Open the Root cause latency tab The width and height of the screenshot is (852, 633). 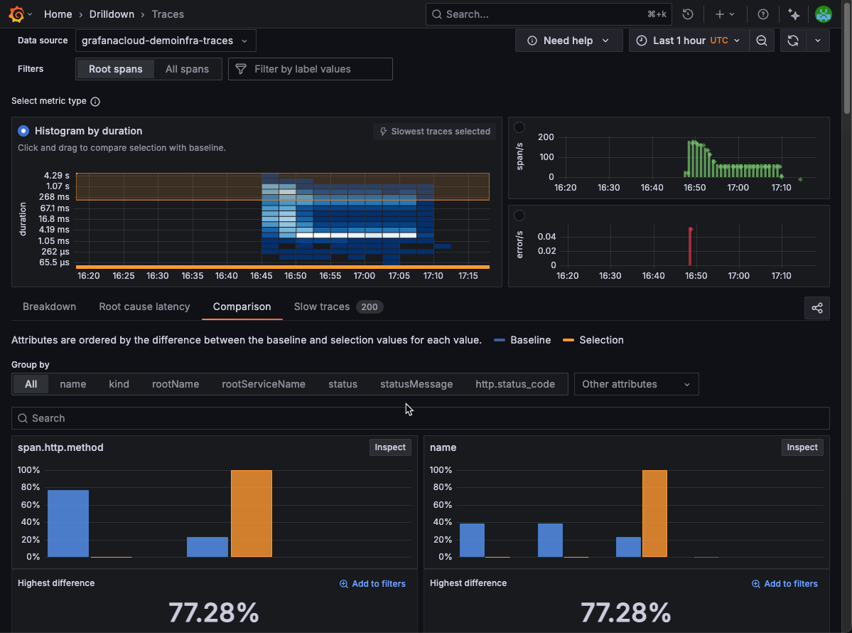pyautogui.click(x=144, y=307)
